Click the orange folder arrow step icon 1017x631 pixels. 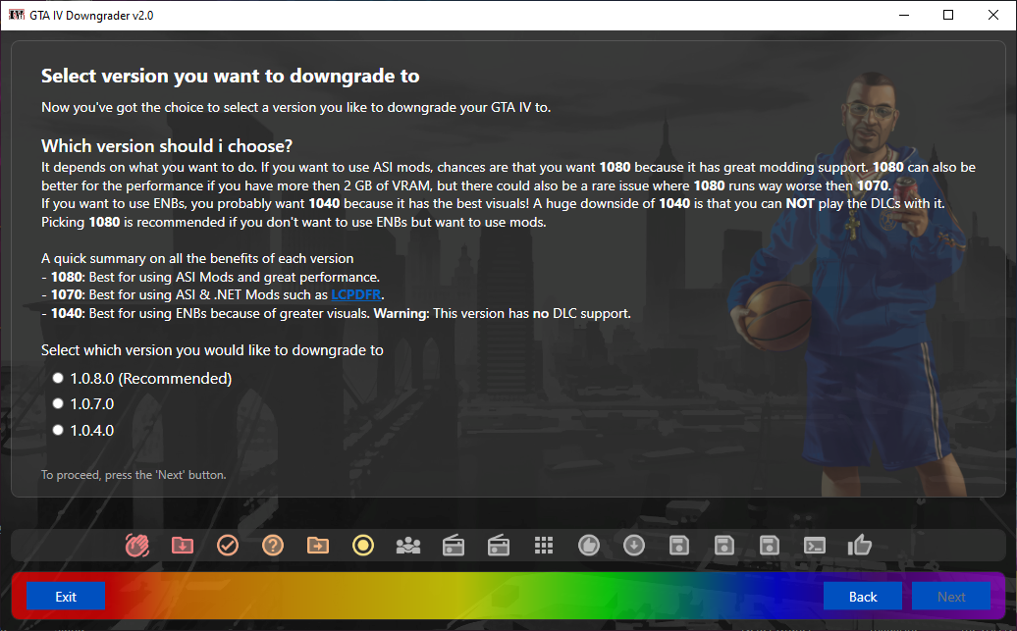coord(318,546)
